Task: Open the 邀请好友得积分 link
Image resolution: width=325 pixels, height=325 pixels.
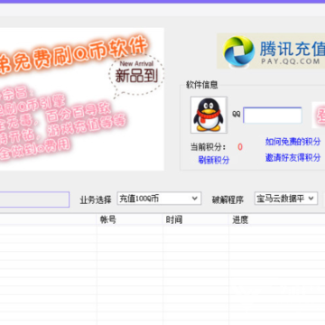Action: 292,157
